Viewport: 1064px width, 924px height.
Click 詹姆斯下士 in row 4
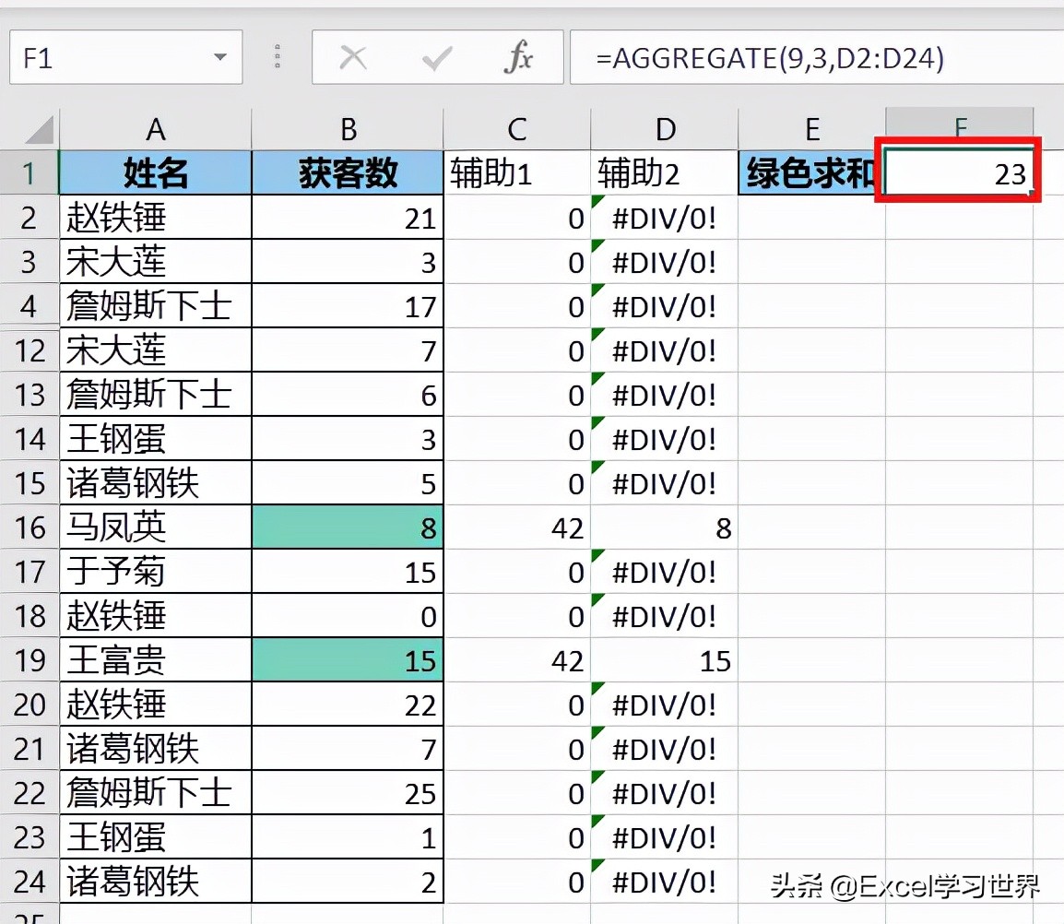pos(156,306)
